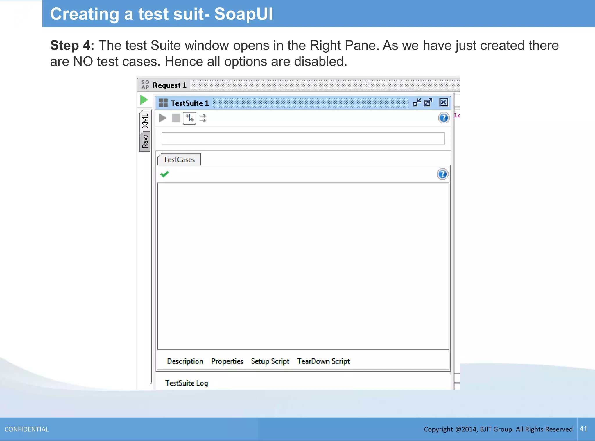The image size is (595, 441).
Task: Open TestCases panel help icon
Action: point(442,174)
